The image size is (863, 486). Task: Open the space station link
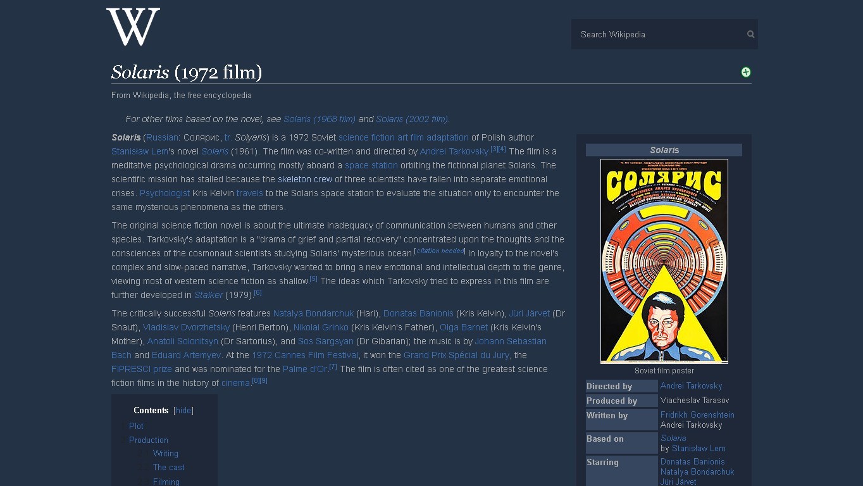371,165
